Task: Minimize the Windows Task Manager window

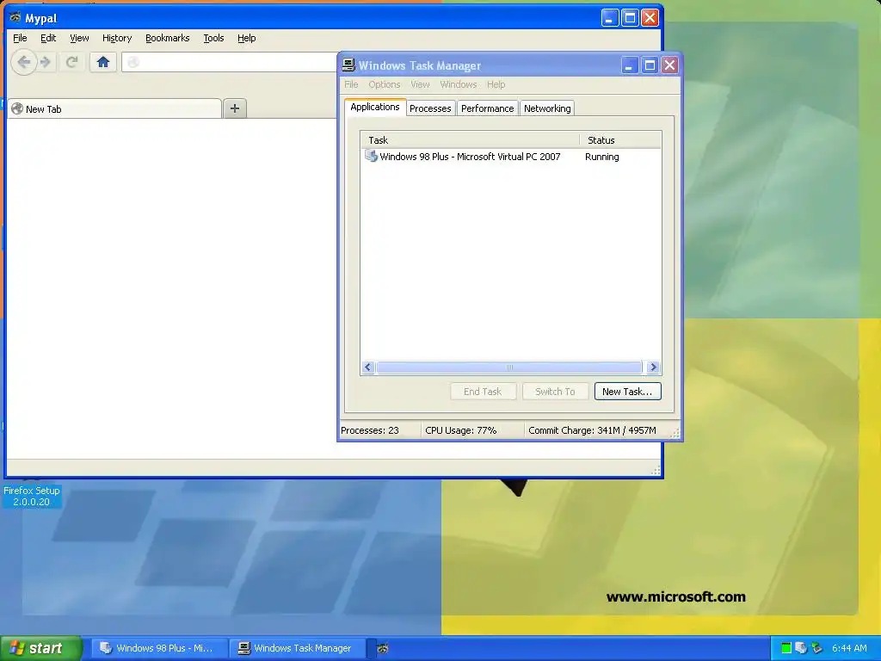Action: pos(629,65)
